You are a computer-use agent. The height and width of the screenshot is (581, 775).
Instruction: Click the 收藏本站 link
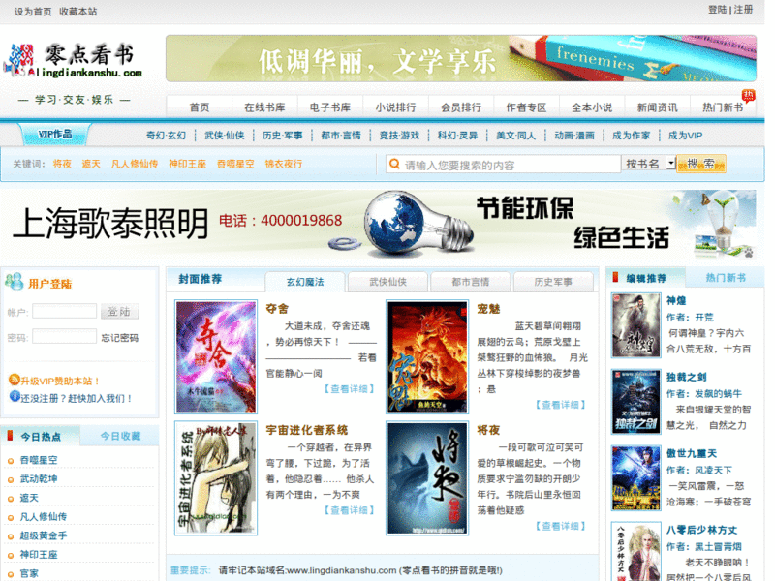[x=78, y=12]
